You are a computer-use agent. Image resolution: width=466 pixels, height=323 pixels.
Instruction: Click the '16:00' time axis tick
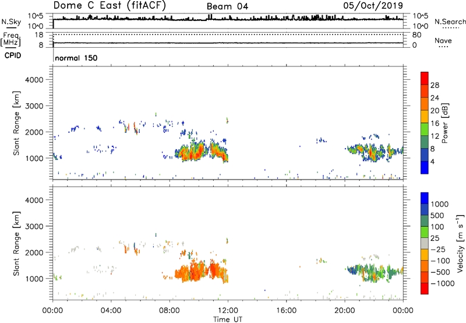(286, 311)
